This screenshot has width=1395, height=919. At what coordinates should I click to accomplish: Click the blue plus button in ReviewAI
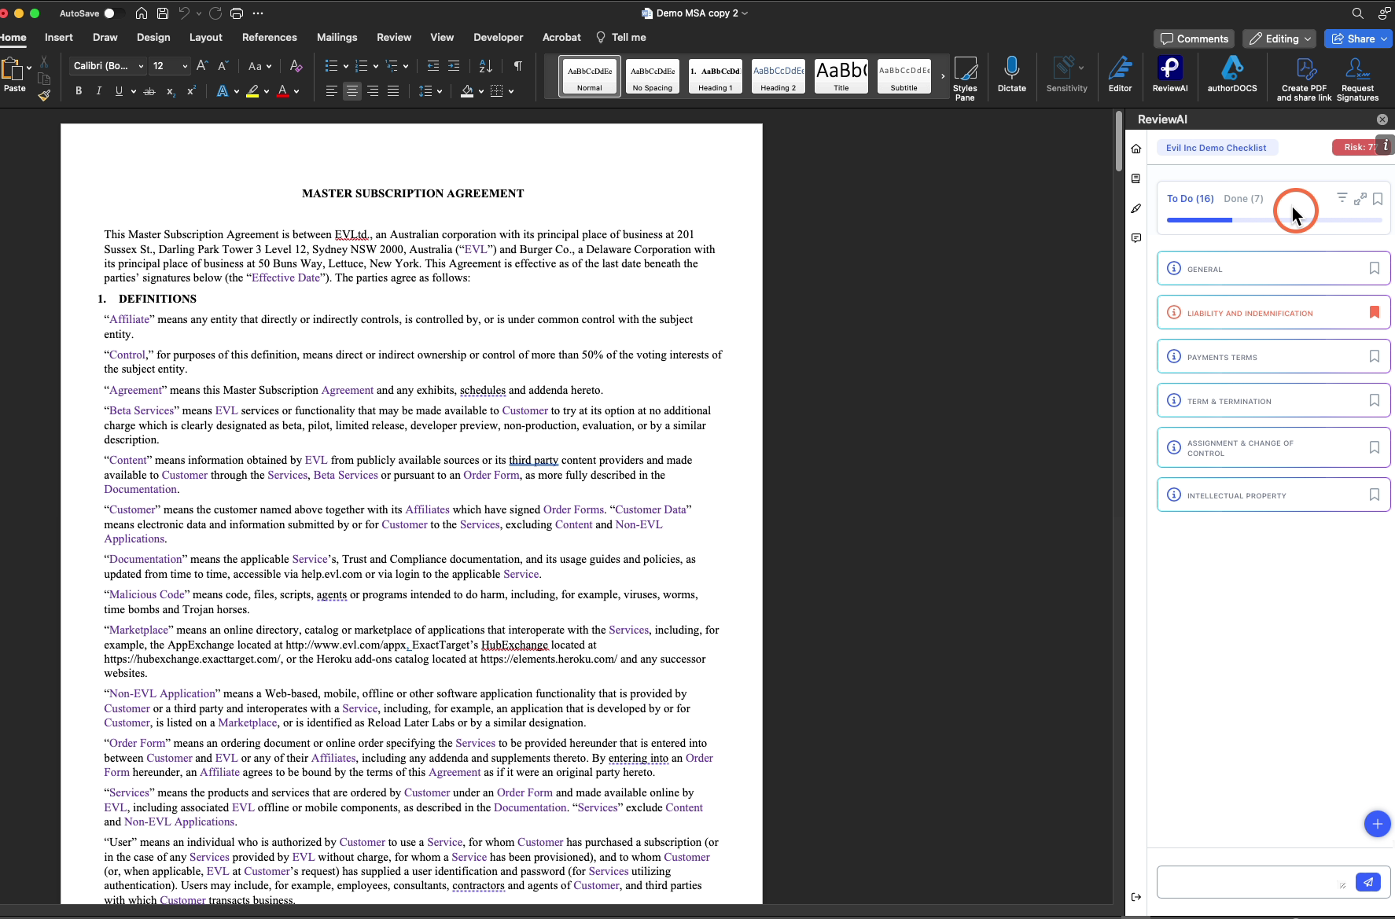1377,824
